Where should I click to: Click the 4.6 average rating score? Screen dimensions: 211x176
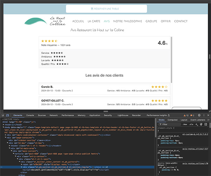[162, 43]
